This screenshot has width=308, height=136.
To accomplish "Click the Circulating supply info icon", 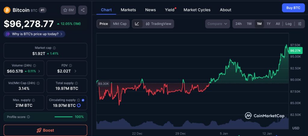I will [x=79, y=100].
